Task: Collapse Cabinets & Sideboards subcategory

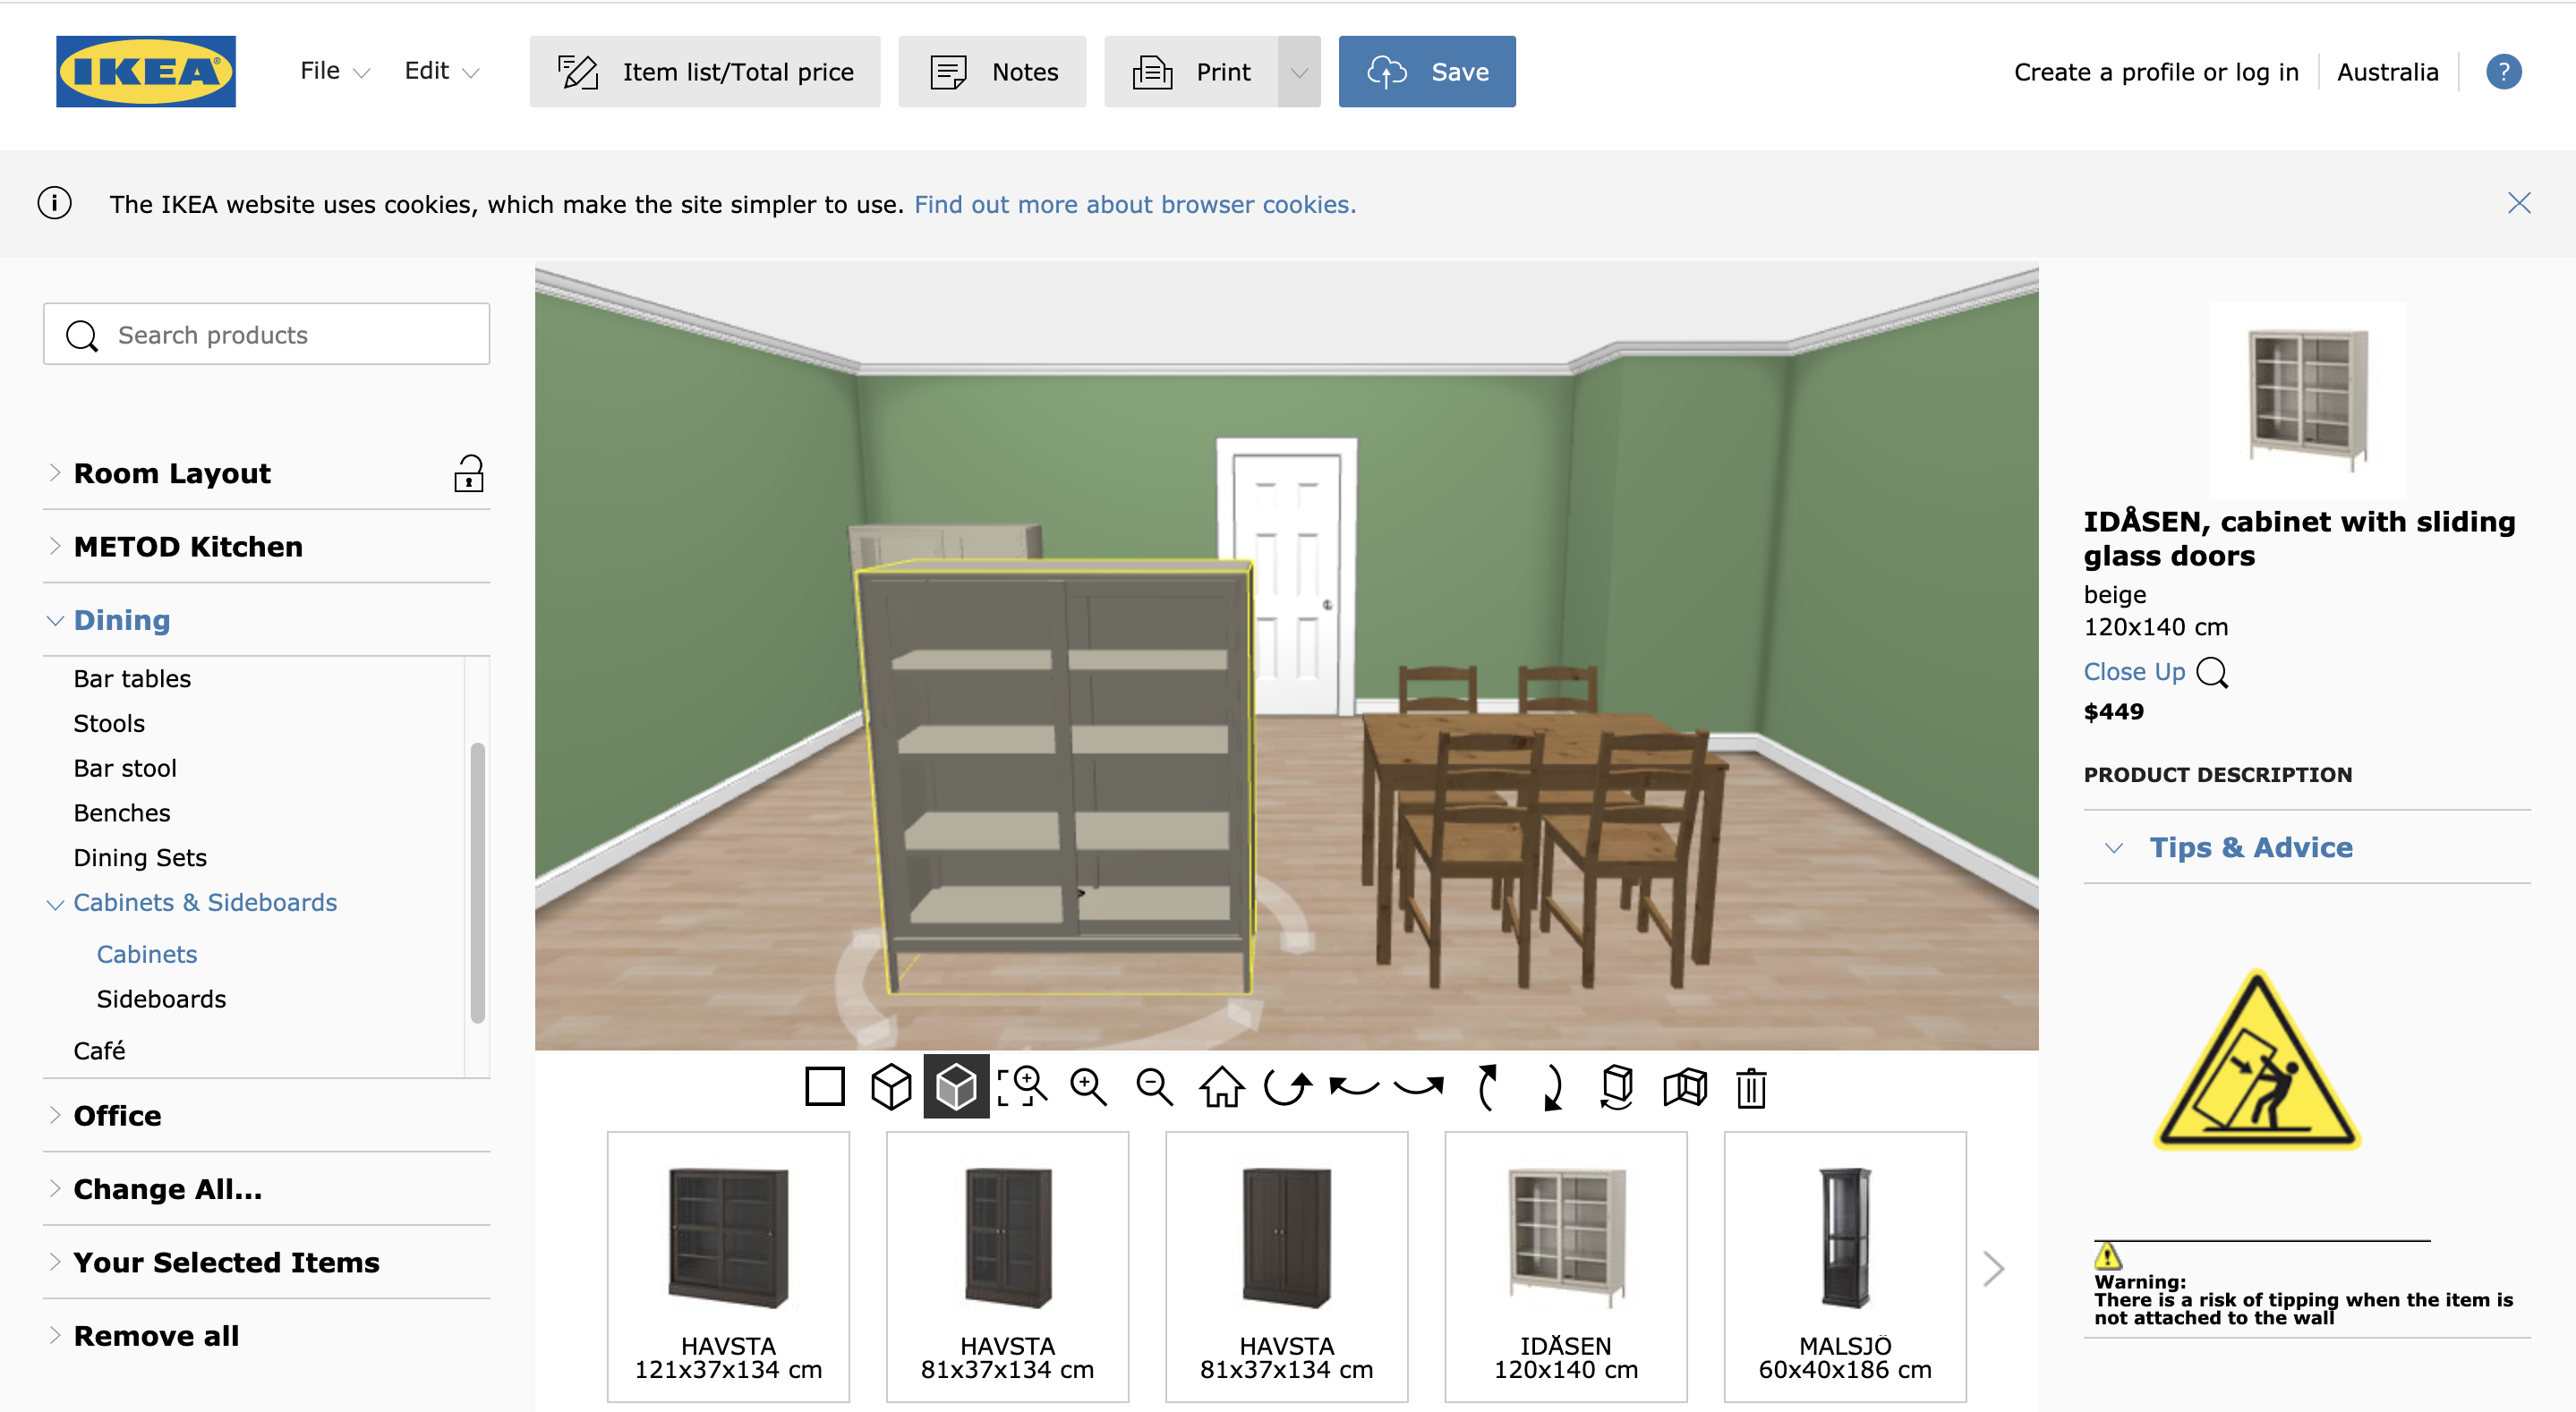Action: pyautogui.click(x=205, y=902)
